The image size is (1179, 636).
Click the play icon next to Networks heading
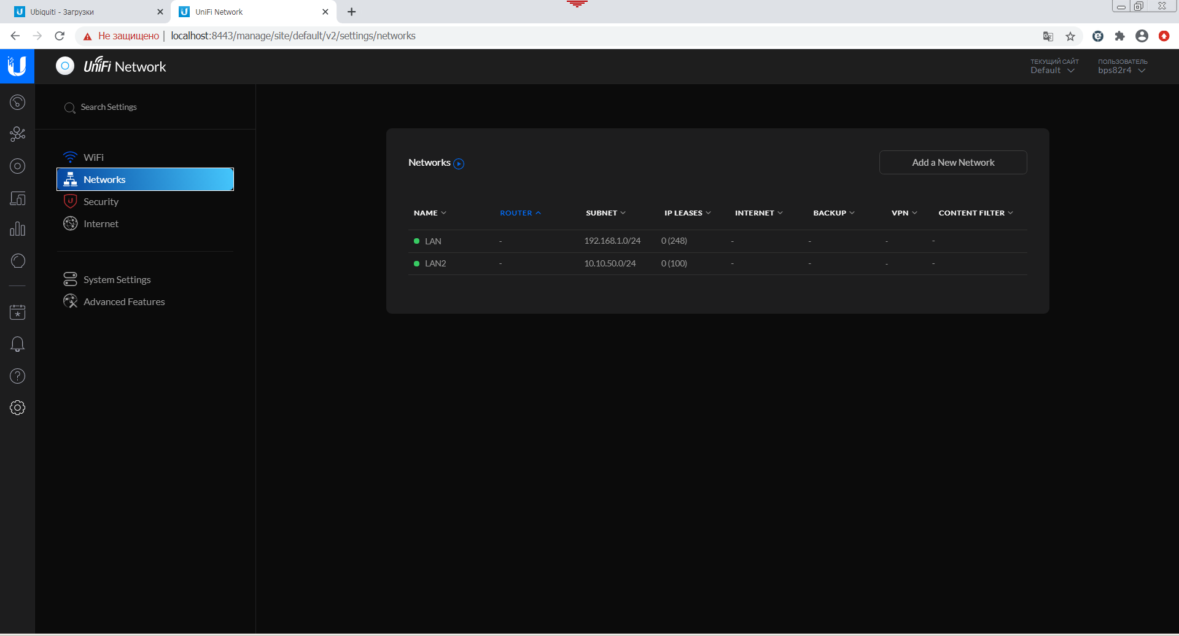459,164
